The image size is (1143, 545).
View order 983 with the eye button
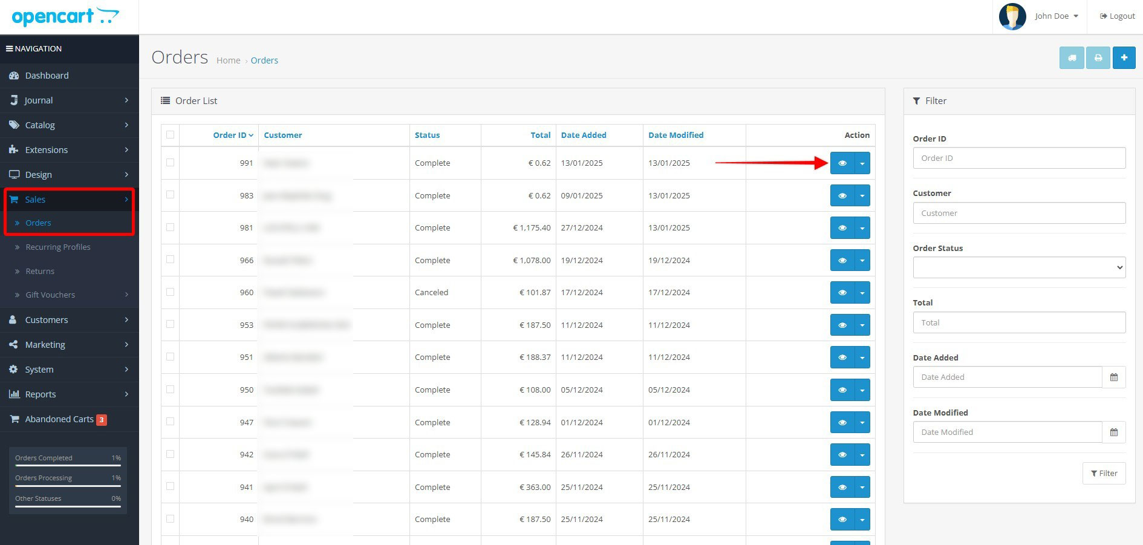click(842, 195)
